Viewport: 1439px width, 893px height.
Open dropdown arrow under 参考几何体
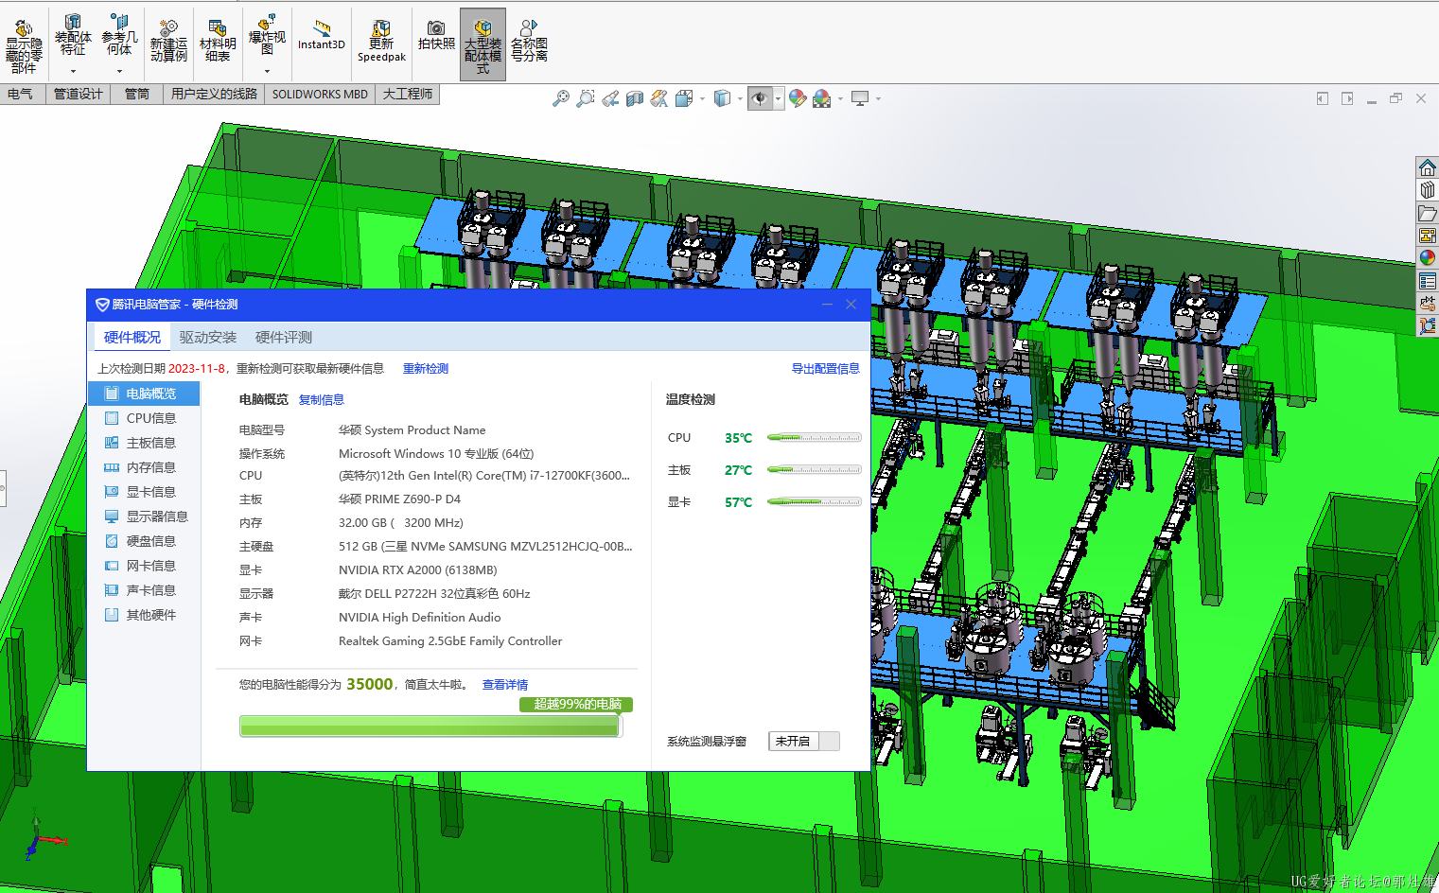(x=119, y=71)
